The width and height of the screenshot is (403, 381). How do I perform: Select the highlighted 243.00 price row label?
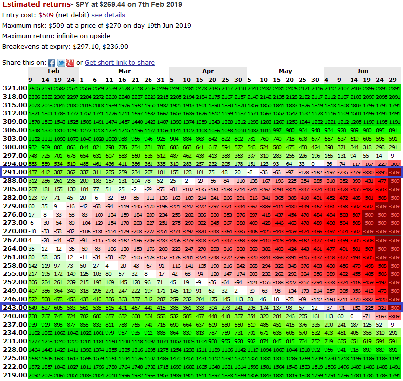pyautogui.click(x=15, y=307)
